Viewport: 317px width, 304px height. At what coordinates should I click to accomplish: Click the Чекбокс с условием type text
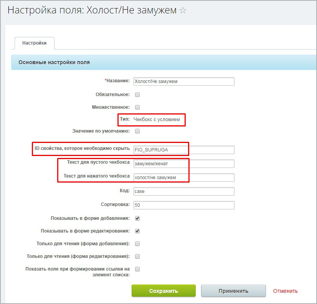(x=157, y=120)
